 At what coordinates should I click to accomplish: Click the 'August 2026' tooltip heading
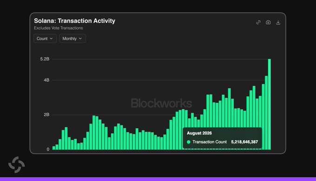tap(199, 133)
